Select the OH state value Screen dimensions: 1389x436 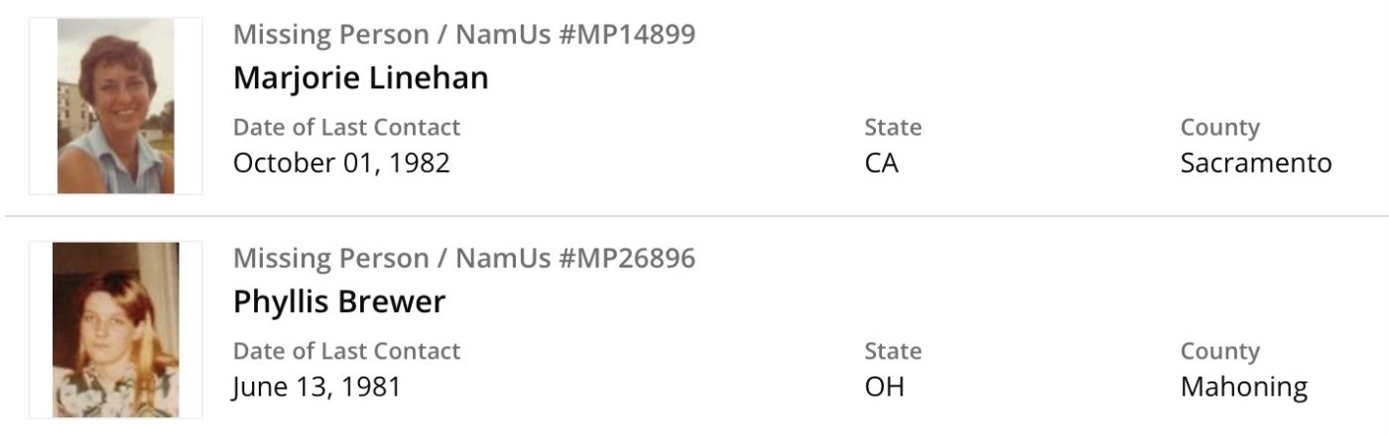[884, 386]
